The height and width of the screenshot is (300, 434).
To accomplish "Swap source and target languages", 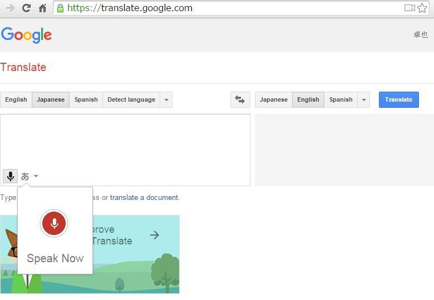I will click(240, 99).
